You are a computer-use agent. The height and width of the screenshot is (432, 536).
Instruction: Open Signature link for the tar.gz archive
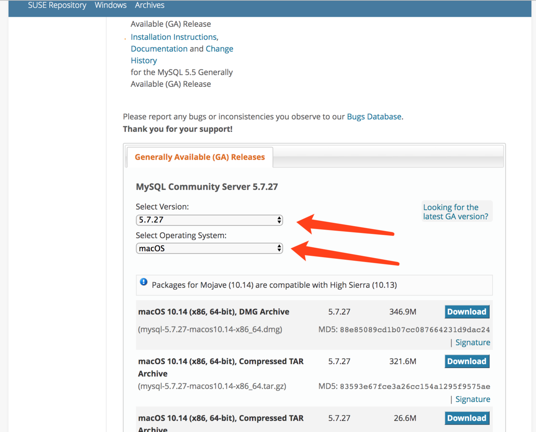473,399
